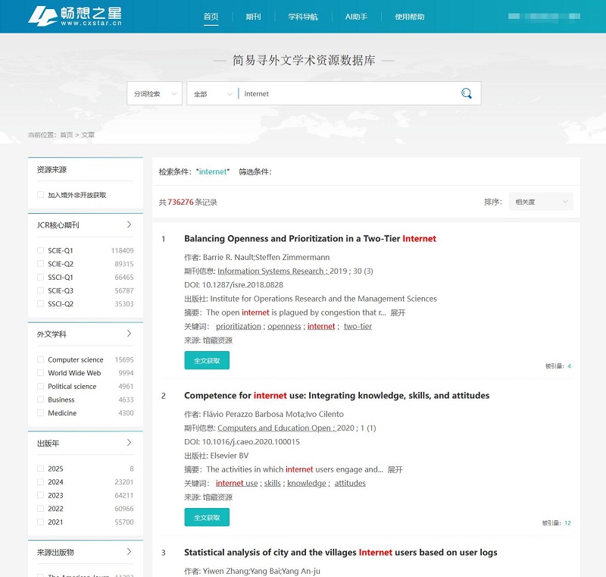The image size is (606, 577).
Task: Click the magnifier search icon
Action: (x=467, y=93)
